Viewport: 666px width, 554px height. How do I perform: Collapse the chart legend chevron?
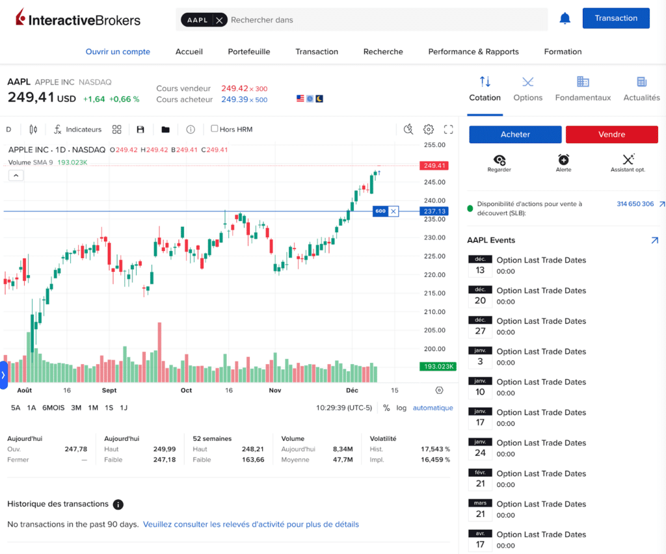[x=16, y=176]
